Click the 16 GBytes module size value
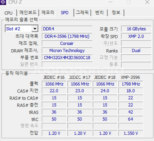The height and width of the screenshot is (141, 154). [x=136, y=29]
